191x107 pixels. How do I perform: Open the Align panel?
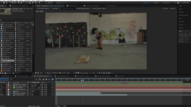coord(180,18)
